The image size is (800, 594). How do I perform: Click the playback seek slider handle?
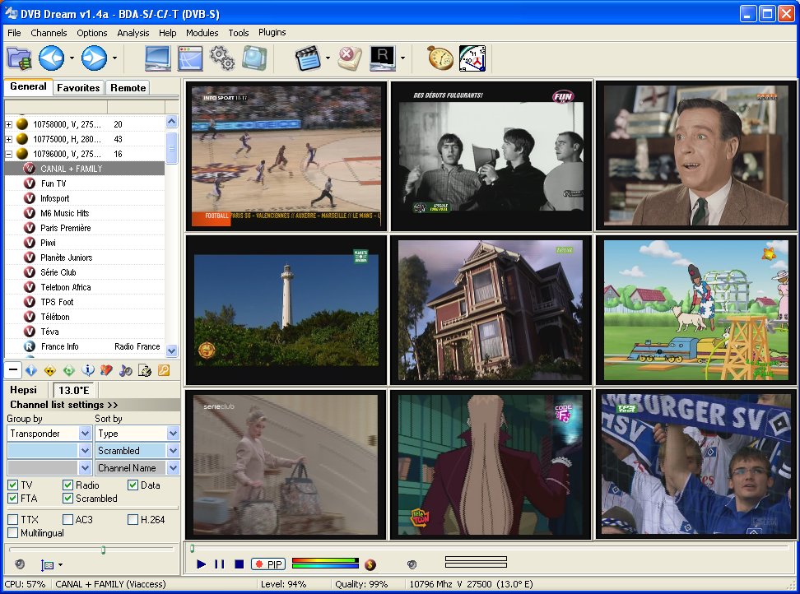click(192, 549)
